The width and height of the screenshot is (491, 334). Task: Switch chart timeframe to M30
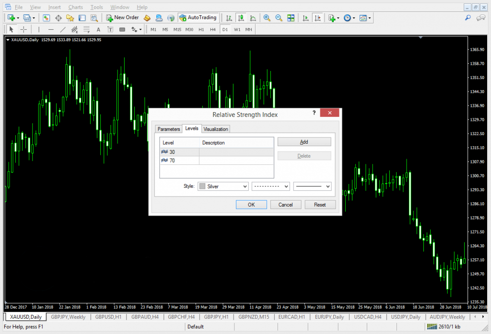189,29
